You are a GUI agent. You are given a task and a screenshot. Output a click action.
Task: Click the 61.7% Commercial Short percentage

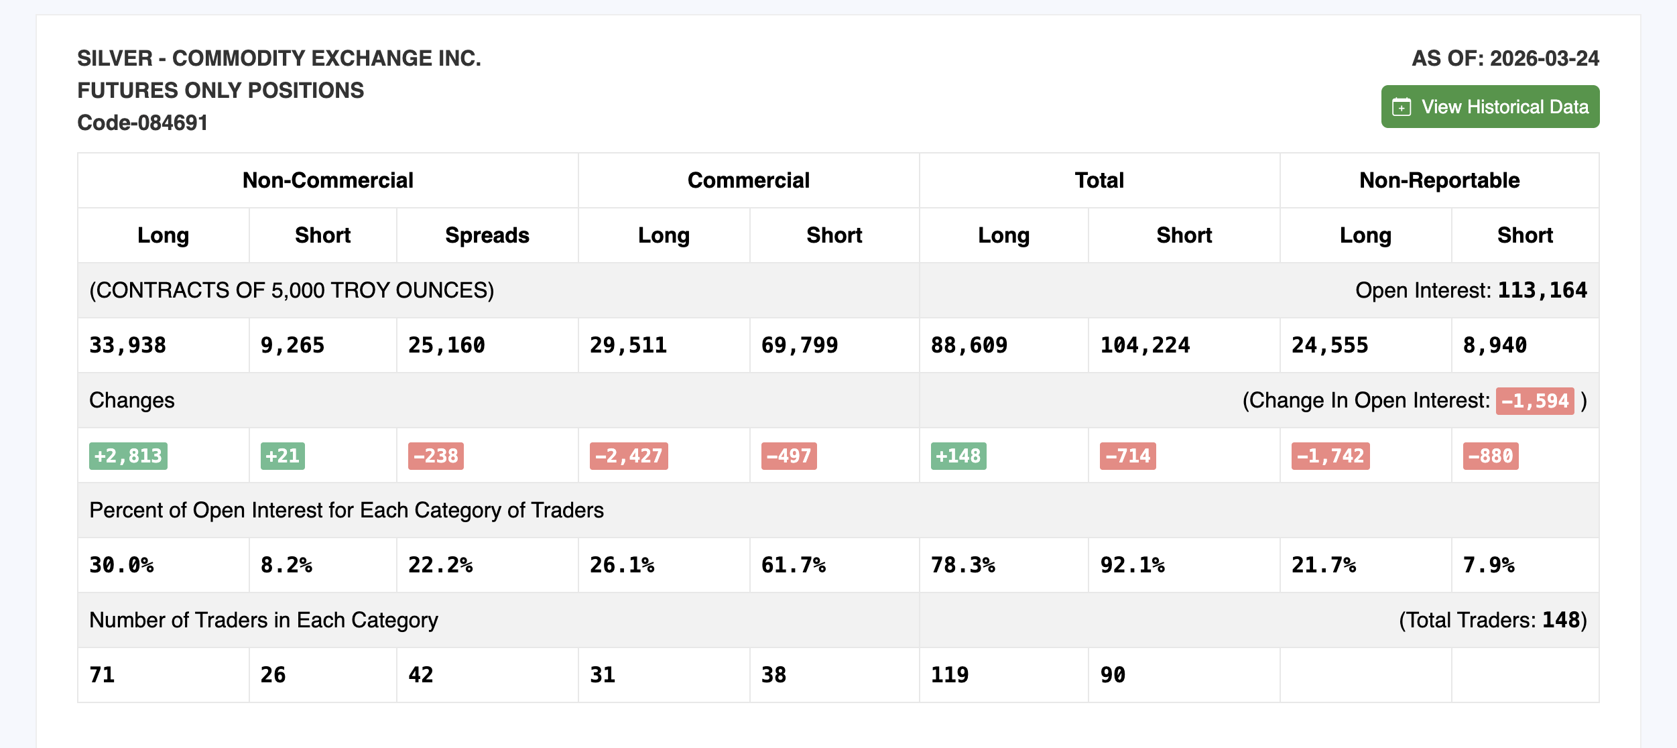point(793,565)
